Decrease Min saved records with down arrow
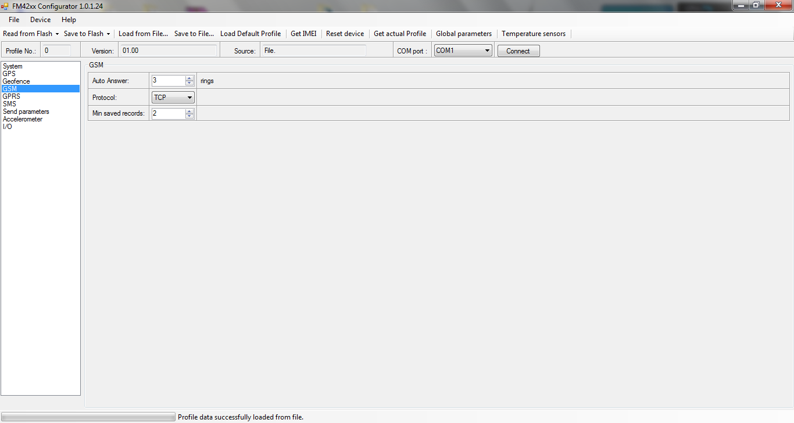This screenshot has height=423, width=794. 189,116
